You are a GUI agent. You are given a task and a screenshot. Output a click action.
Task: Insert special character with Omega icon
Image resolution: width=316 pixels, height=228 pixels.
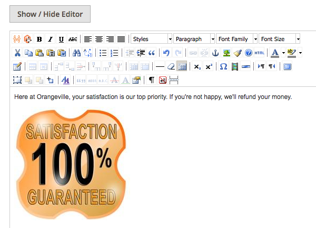coord(223,66)
